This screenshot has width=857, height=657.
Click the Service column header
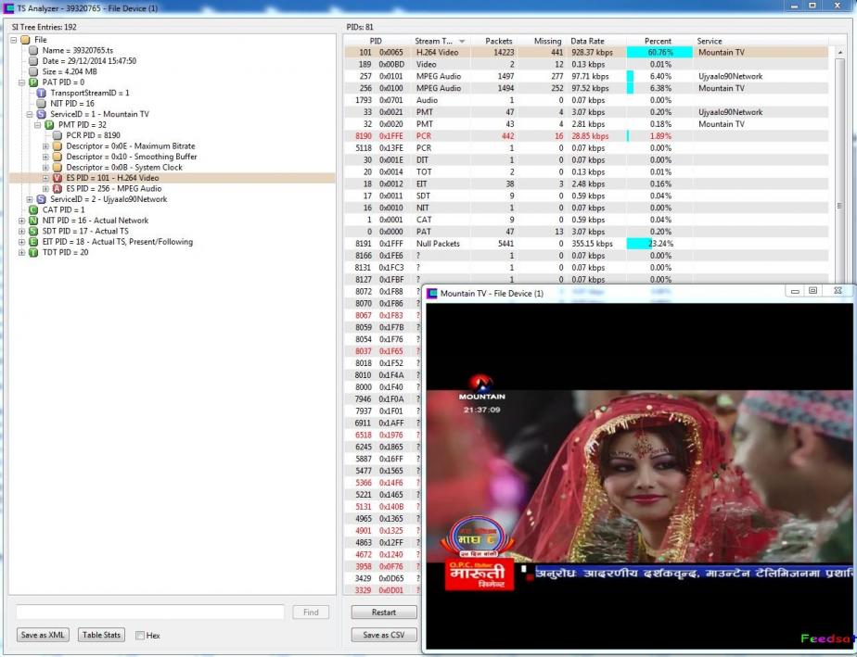(761, 41)
